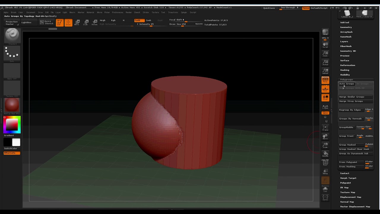Image resolution: width=380 pixels, height=214 pixels.
Task: Expand the Masking section
Action: coord(345,70)
